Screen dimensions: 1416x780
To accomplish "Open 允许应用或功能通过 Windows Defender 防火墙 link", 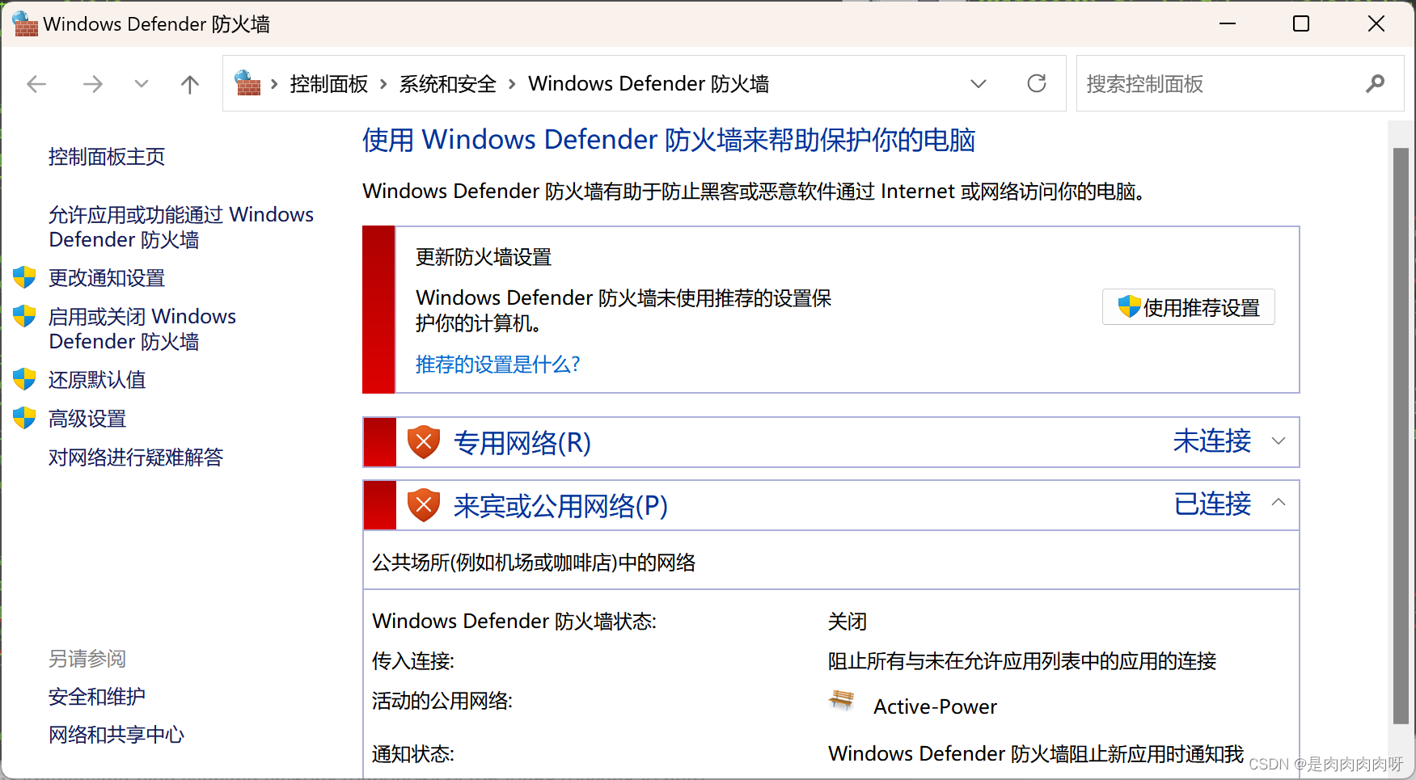I will tap(181, 227).
